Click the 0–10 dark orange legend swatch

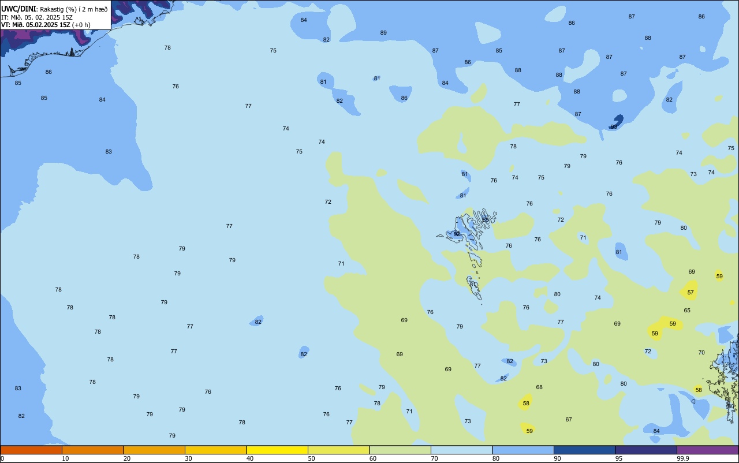[31, 450]
